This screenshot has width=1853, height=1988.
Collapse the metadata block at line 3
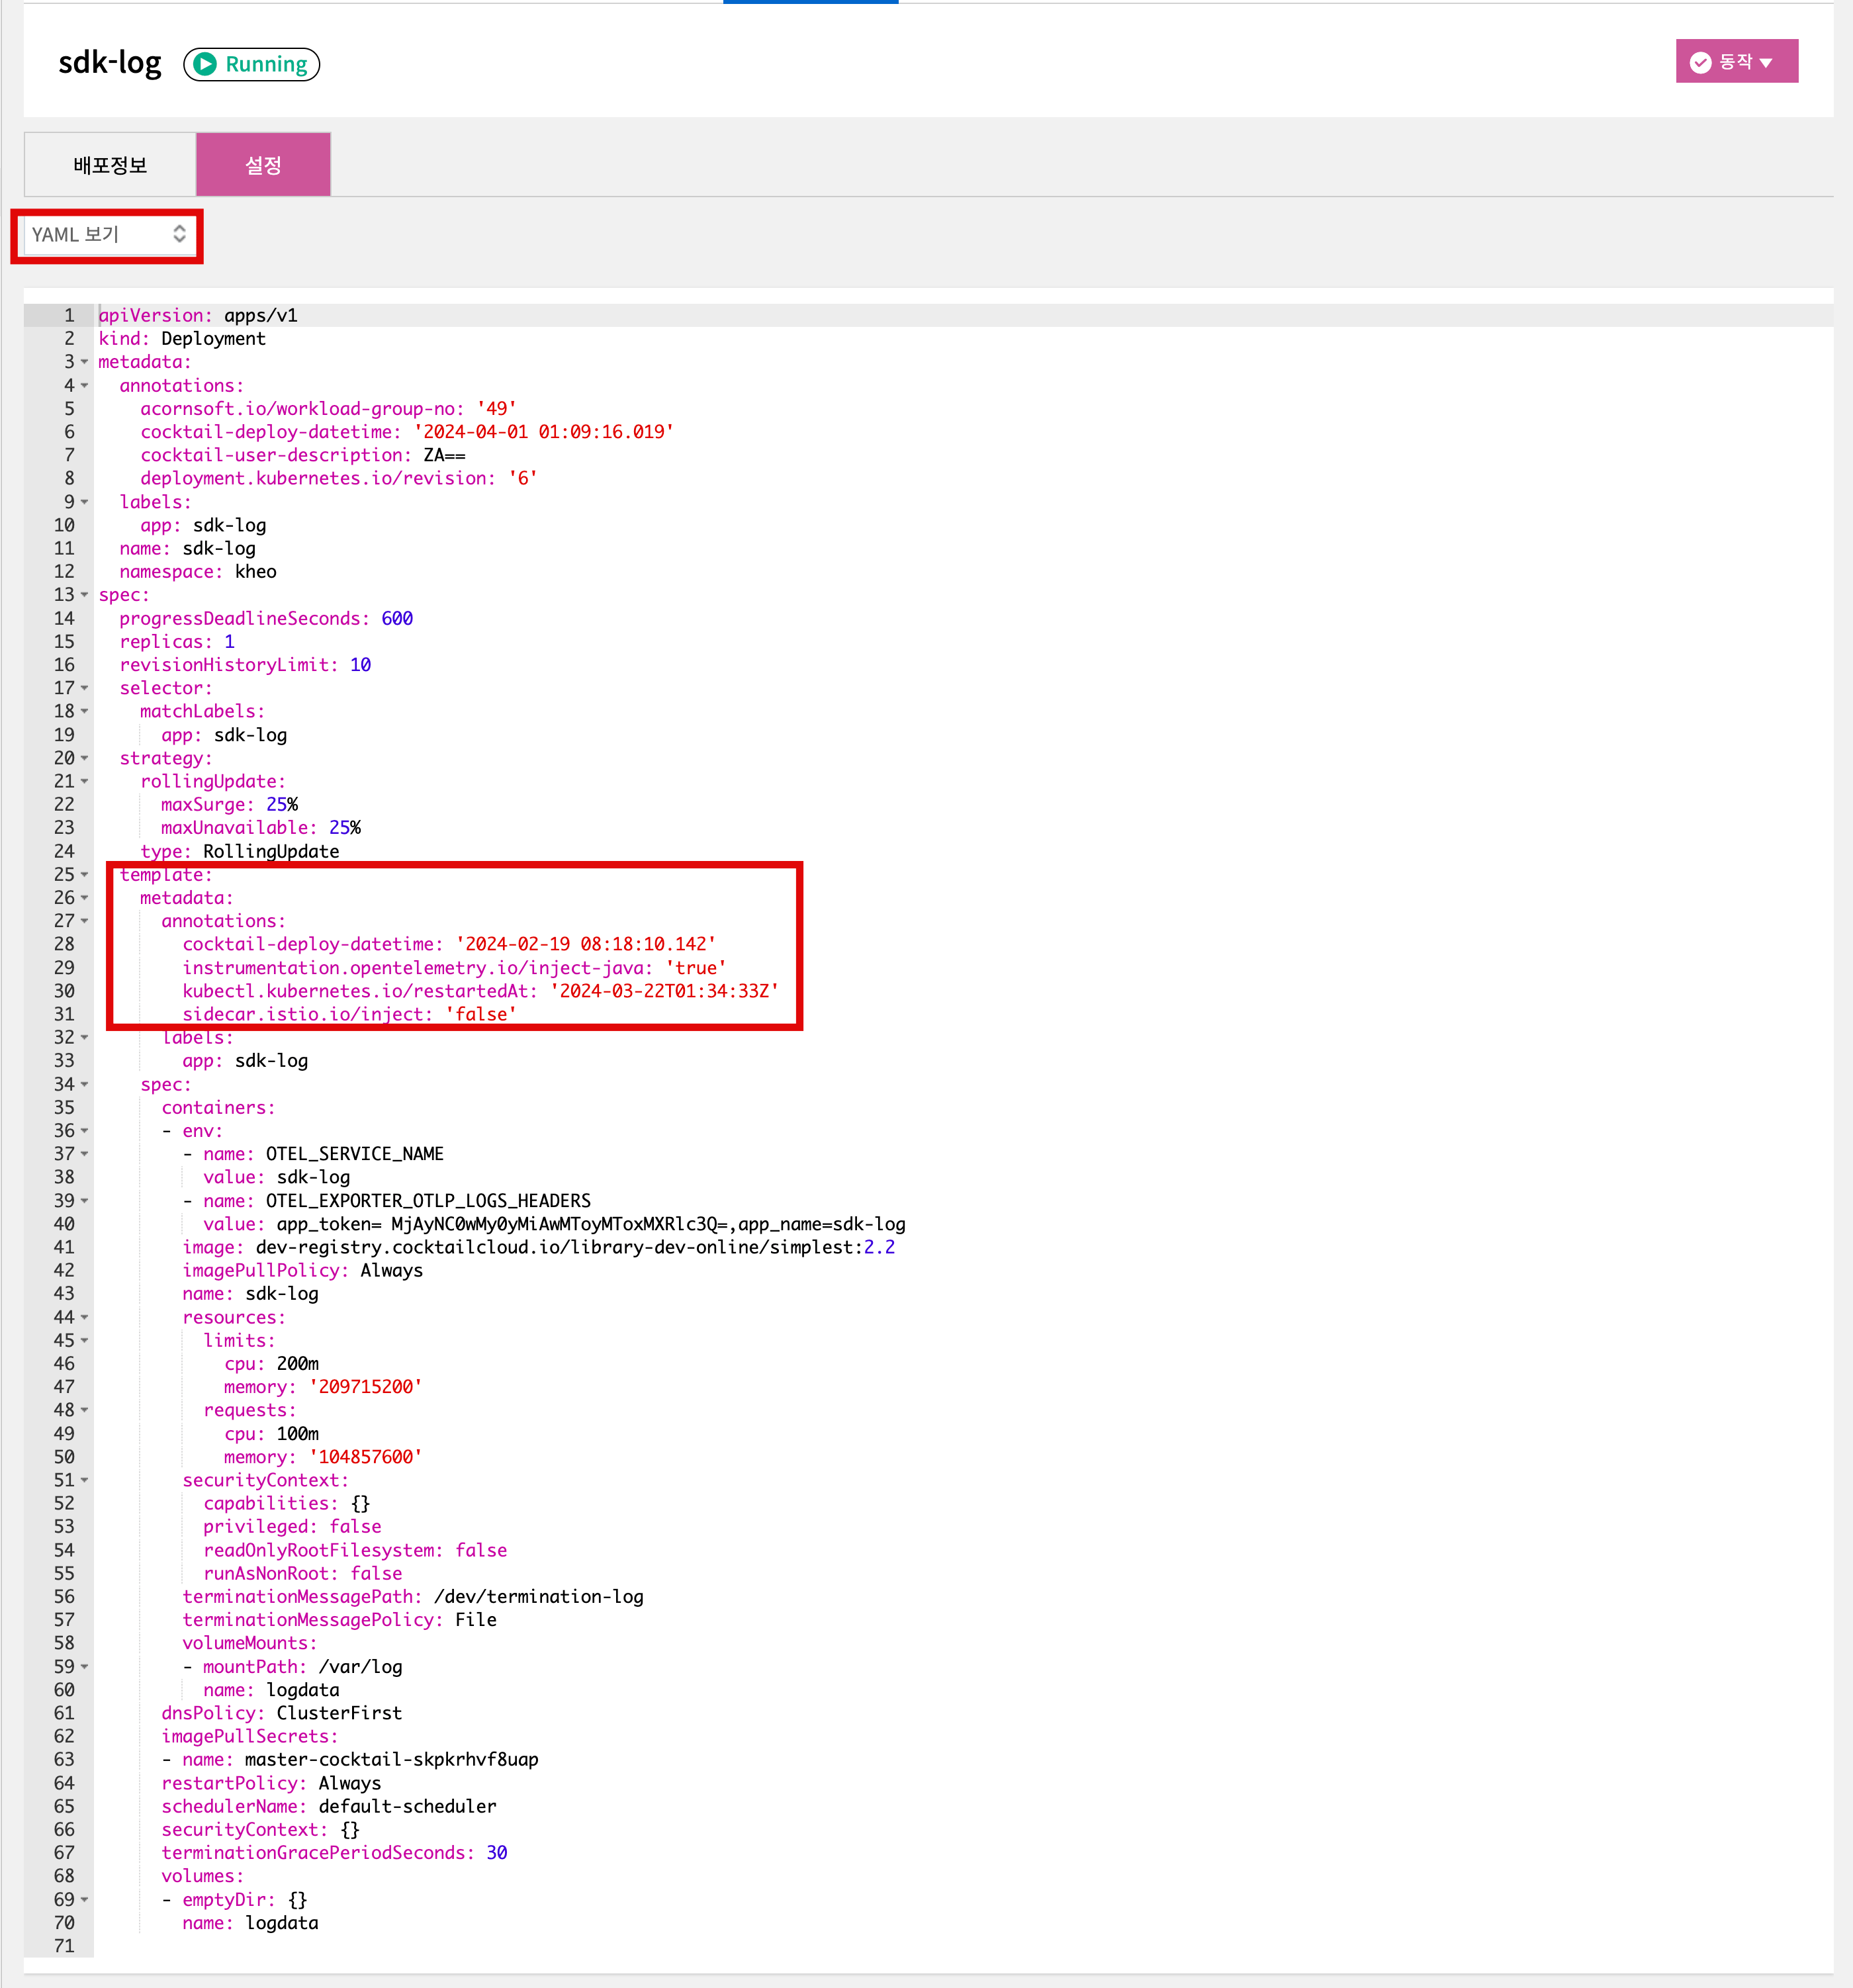[85, 362]
